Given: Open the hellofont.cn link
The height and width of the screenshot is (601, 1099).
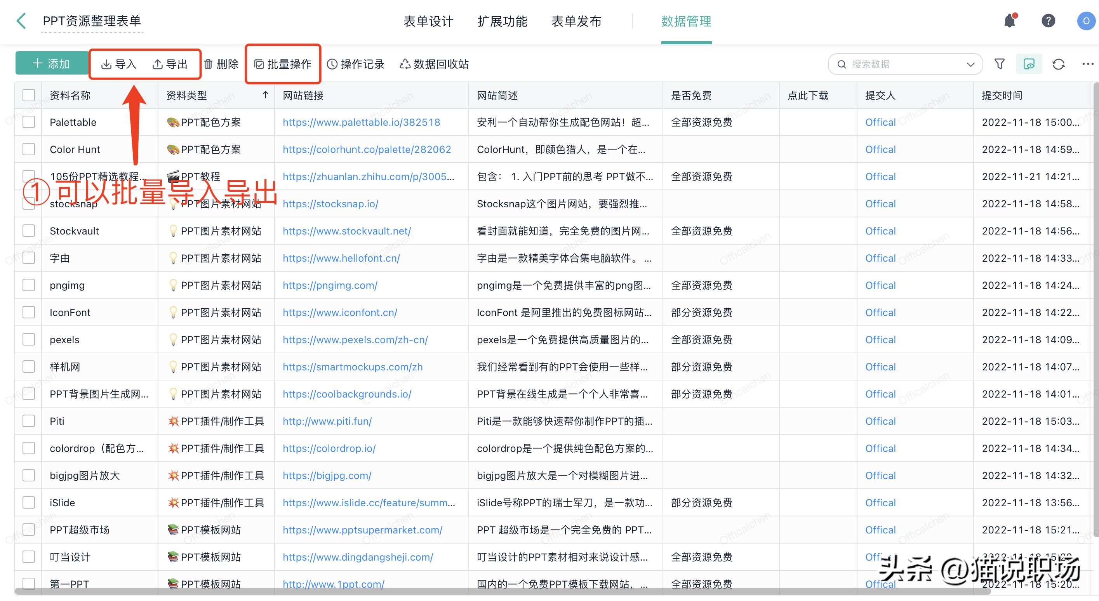Looking at the screenshot, I should [x=341, y=258].
